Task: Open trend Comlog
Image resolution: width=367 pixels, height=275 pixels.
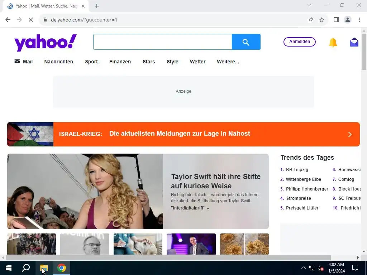Action: tap(346, 179)
